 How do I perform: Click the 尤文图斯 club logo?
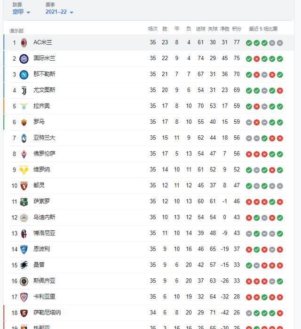[24, 91]
